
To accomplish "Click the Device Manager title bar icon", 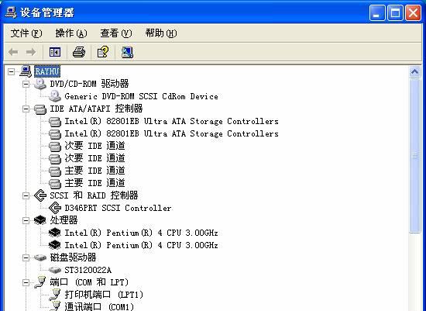I will [x=11, y=12].
